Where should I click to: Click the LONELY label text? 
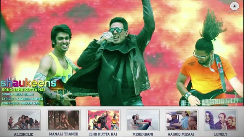(x=221, y=134)
